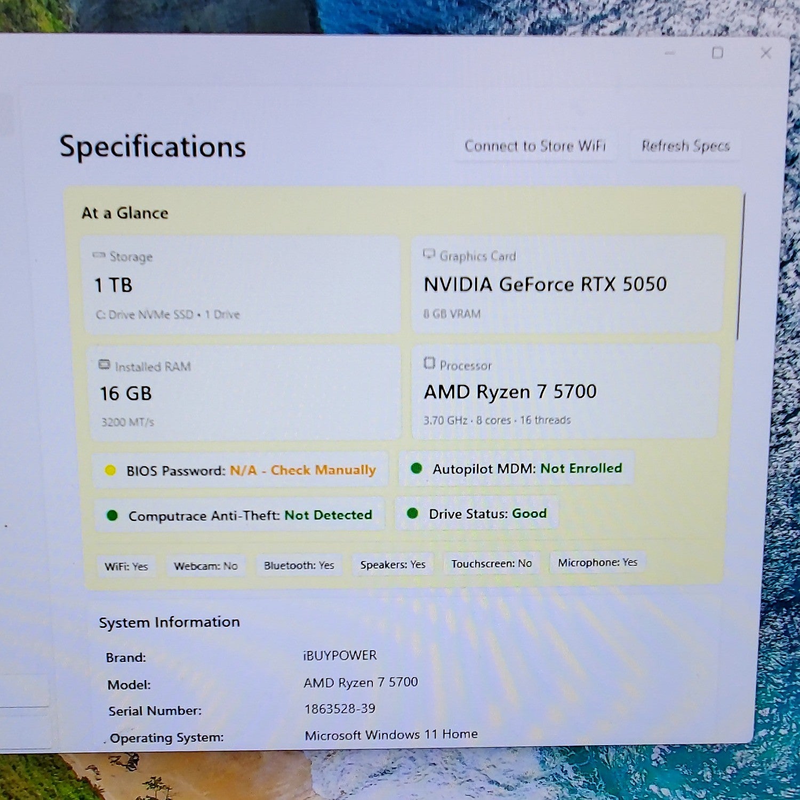Click the 'WiFi: Yes' chip

(x=126, y=566)
